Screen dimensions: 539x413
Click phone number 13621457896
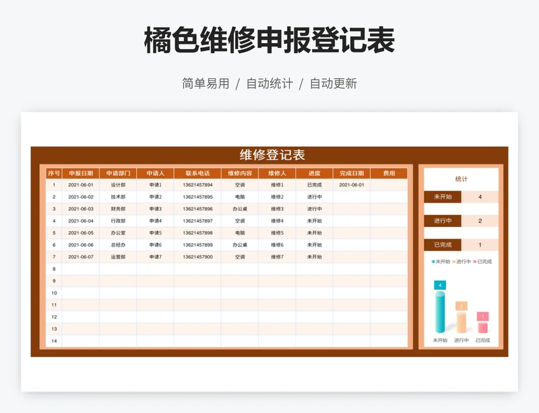click(197, 209)
